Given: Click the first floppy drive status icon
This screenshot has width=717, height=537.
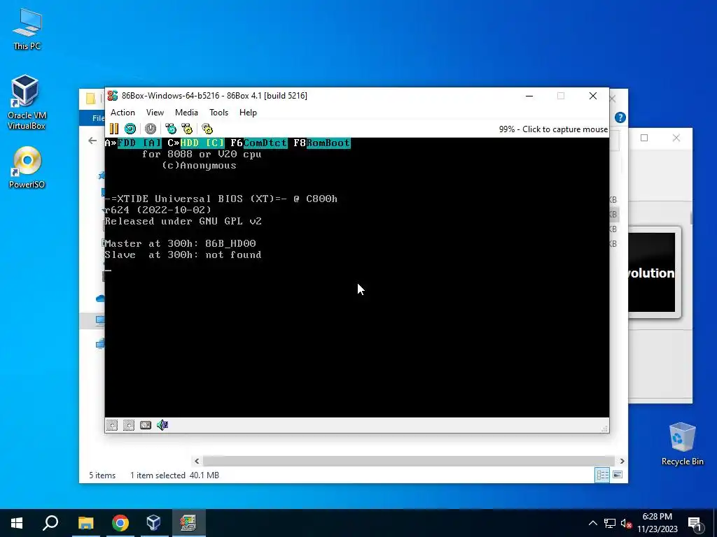Looking at the screenshot, I should (112, 425).
